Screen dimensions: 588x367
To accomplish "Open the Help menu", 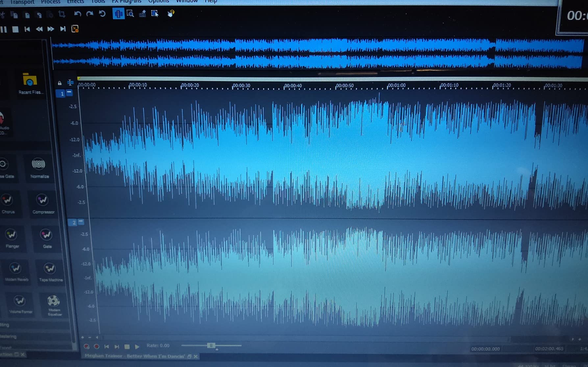I will click(x=211, y=2).
